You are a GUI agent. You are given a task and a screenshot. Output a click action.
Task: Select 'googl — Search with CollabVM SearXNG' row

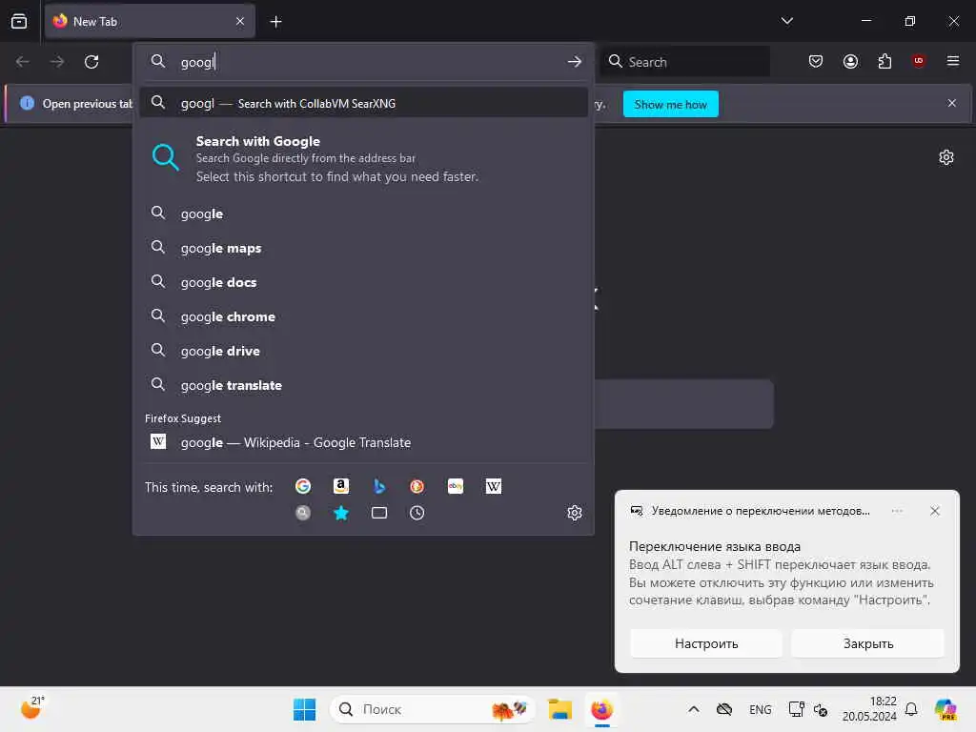pos(363,103)
